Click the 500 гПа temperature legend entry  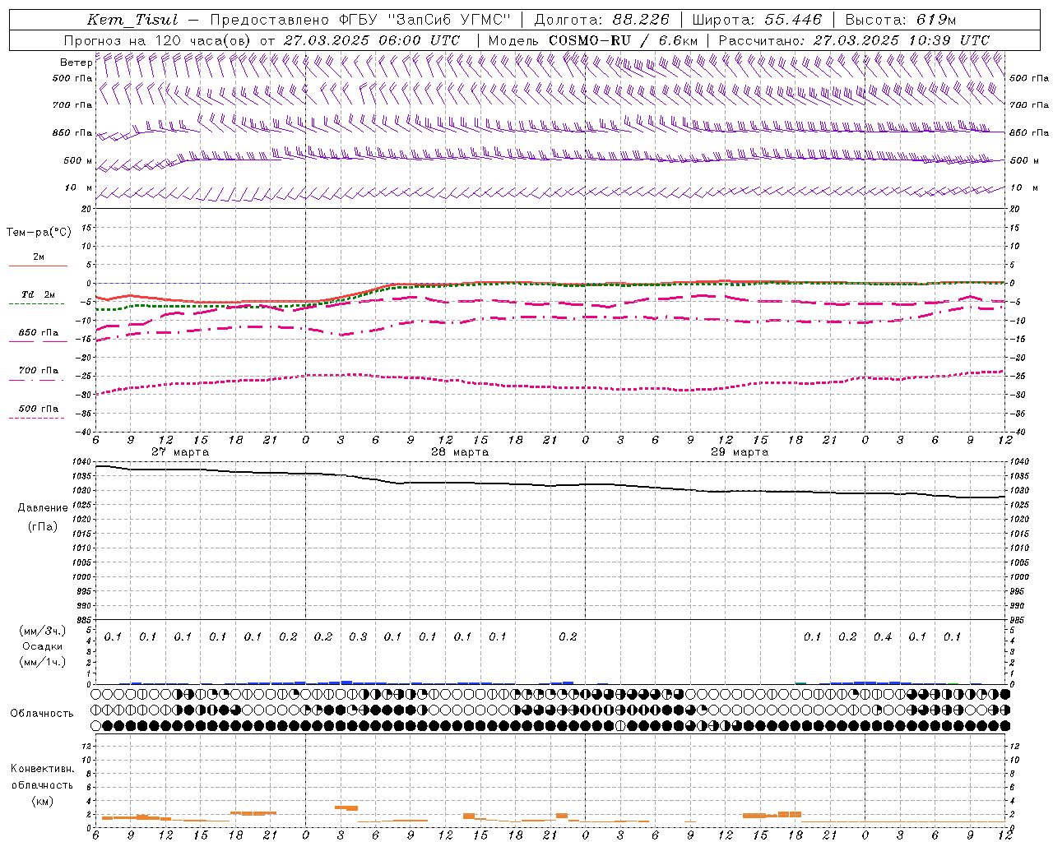pos(38,409)
